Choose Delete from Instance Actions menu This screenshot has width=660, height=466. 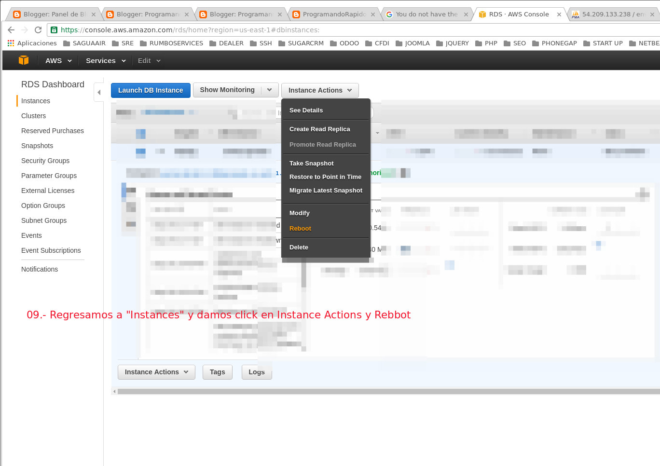(x=299, y=247)
